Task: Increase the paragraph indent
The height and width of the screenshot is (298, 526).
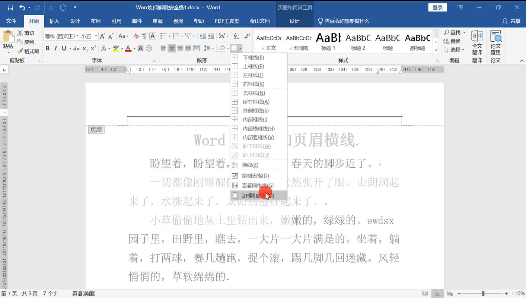Action: [211, 36]
